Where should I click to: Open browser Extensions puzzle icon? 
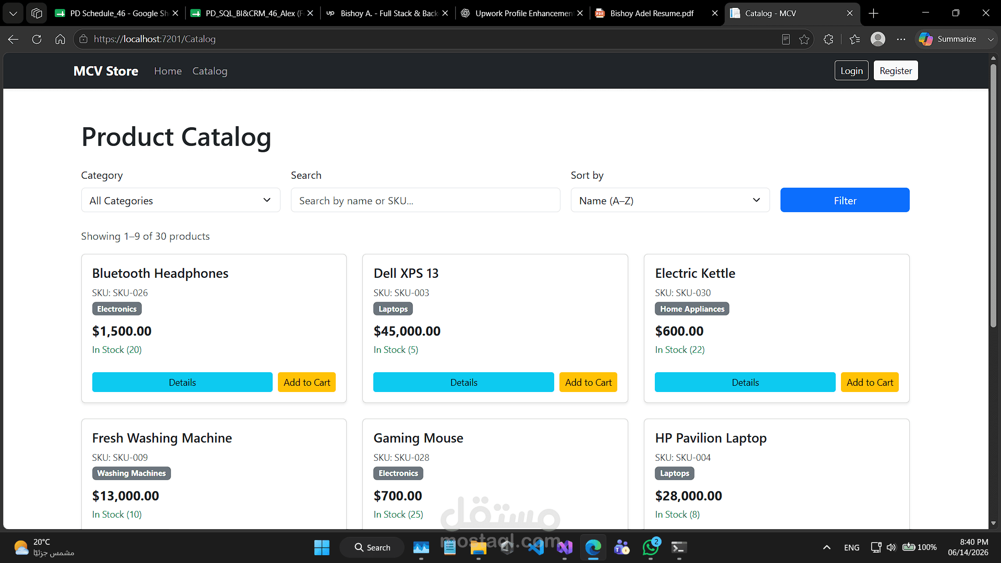(x=828, y=39)
